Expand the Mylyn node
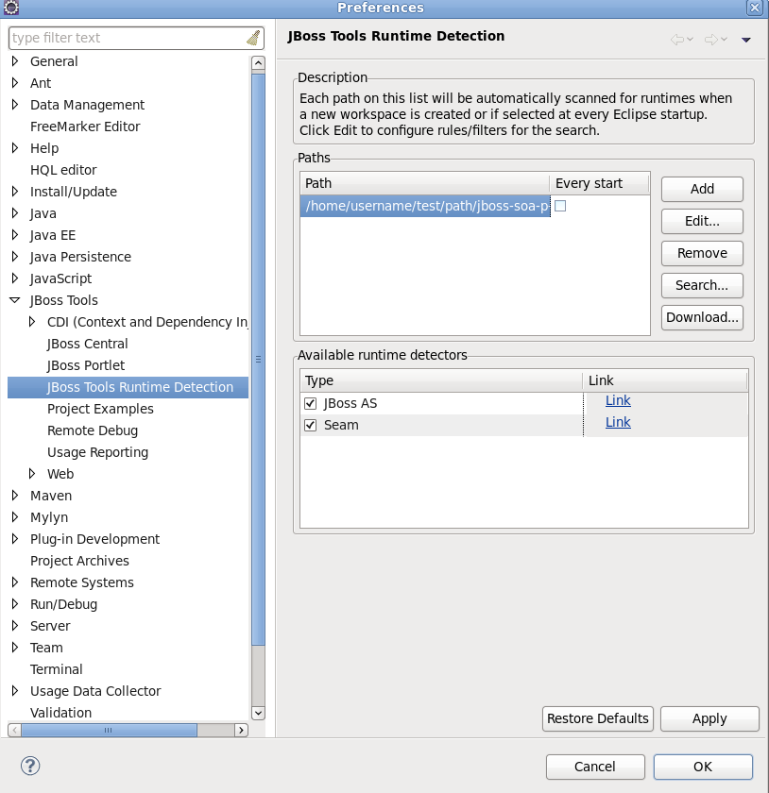The height and width of the screenshot is (793, 769). (15, 517)
